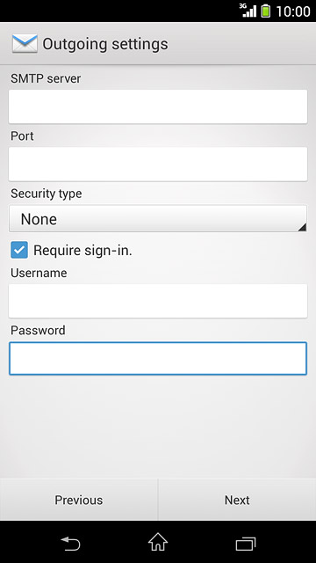Tap the Outgoing settings title
Image resolution: width=316 pixels, height=563 pixels.
click(x=105, y=44)
